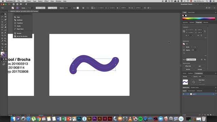The image size is (217, 122).
Task: Select the Eyedropper tool
Action: (x=2, y=41)
